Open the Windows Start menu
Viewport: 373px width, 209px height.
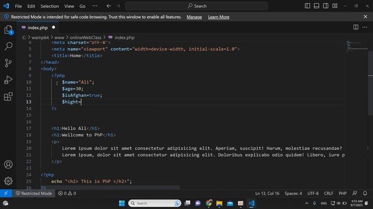pyautogui.click(x=122, y=203)
